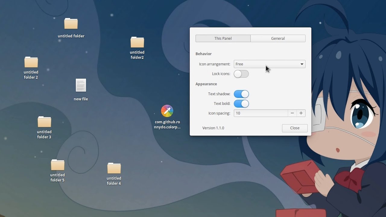Click the 'com.github.ronnydo.colorp...' icon label
This screenshot has height=217, width=386.
pos(167,124)
